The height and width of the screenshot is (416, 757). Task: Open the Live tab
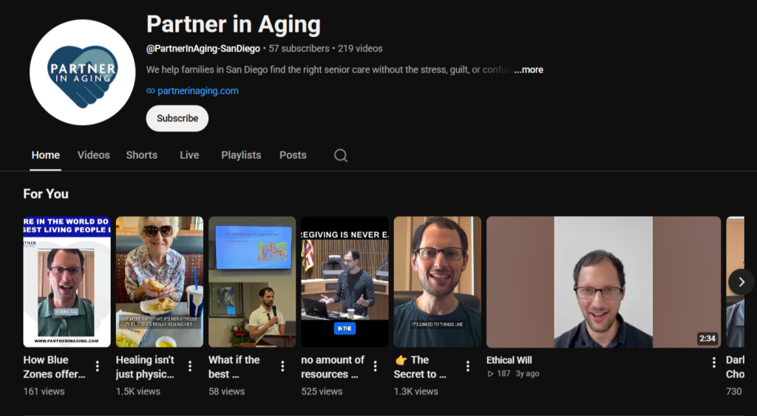coord(189,155)
